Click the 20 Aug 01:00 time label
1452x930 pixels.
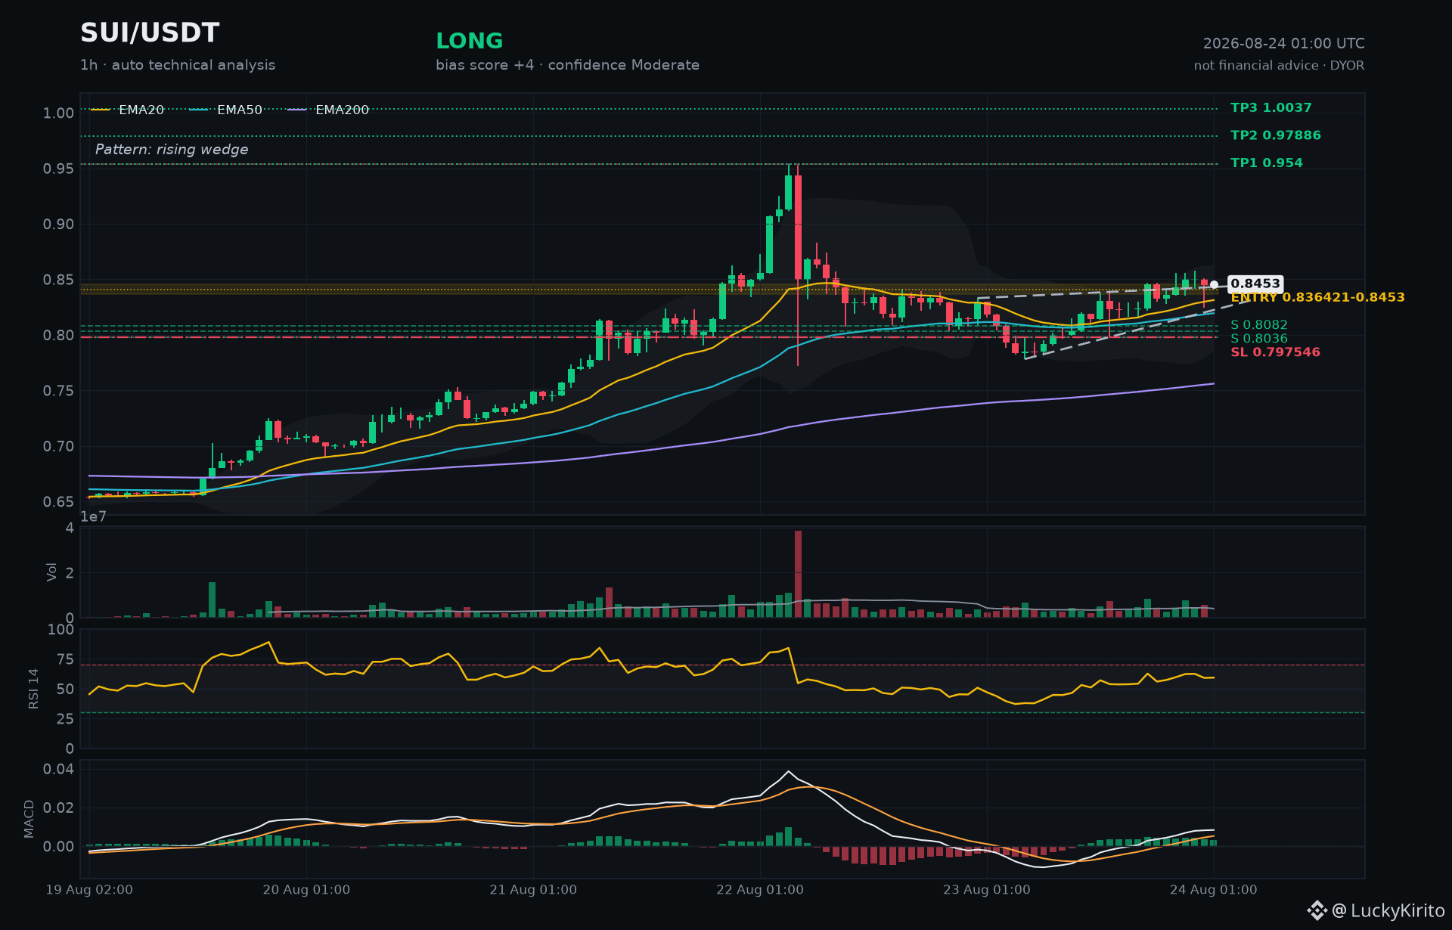pos(306,890)
